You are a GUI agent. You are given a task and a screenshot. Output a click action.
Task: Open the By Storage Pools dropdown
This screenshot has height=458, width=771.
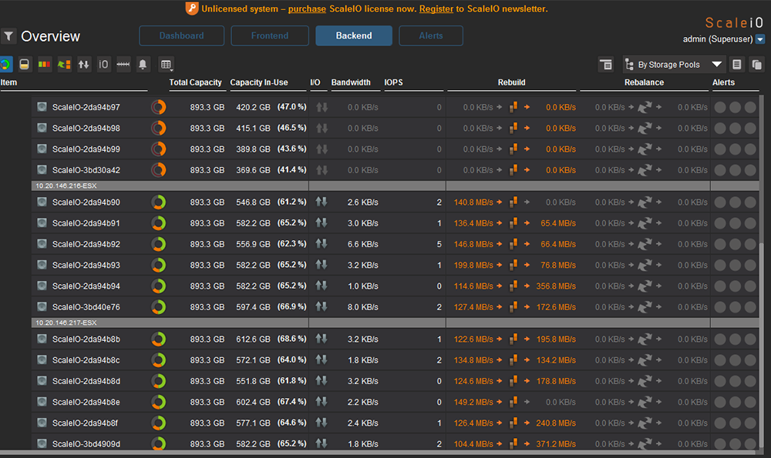[x=673, y=65]
